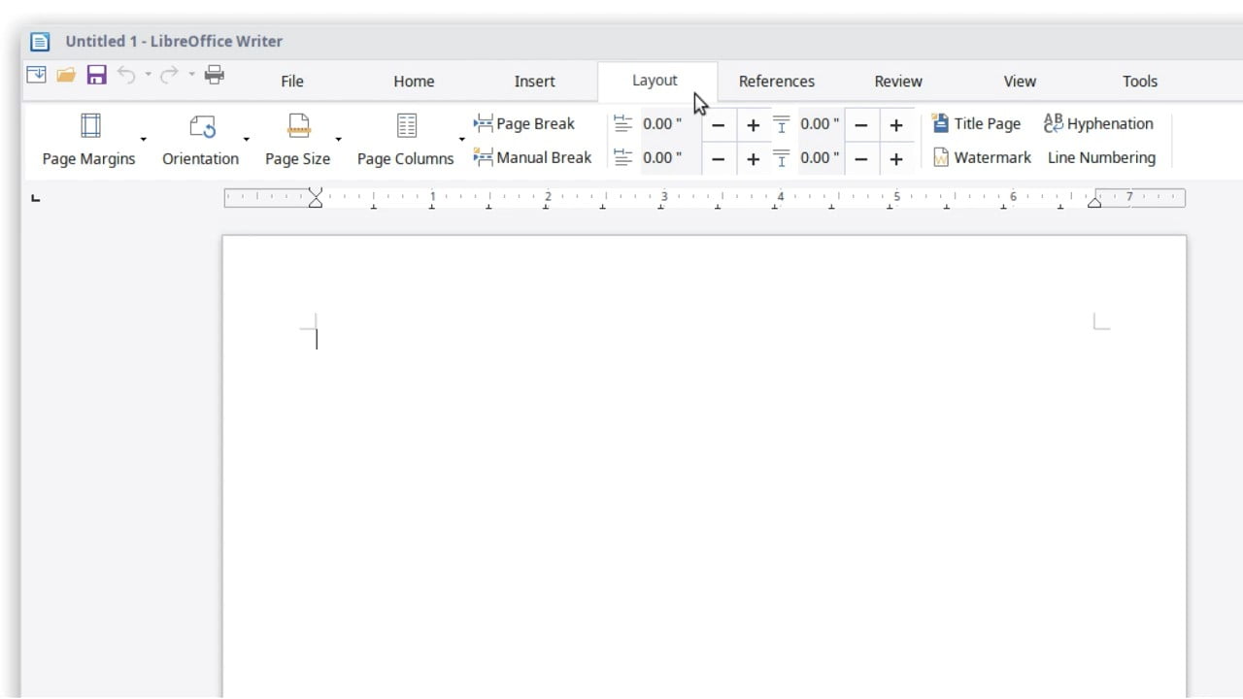Click the "Untitled 1 - LibreOffice Writer" title text
Viewport: 1243px width, 699px height.
pos(174,41)
